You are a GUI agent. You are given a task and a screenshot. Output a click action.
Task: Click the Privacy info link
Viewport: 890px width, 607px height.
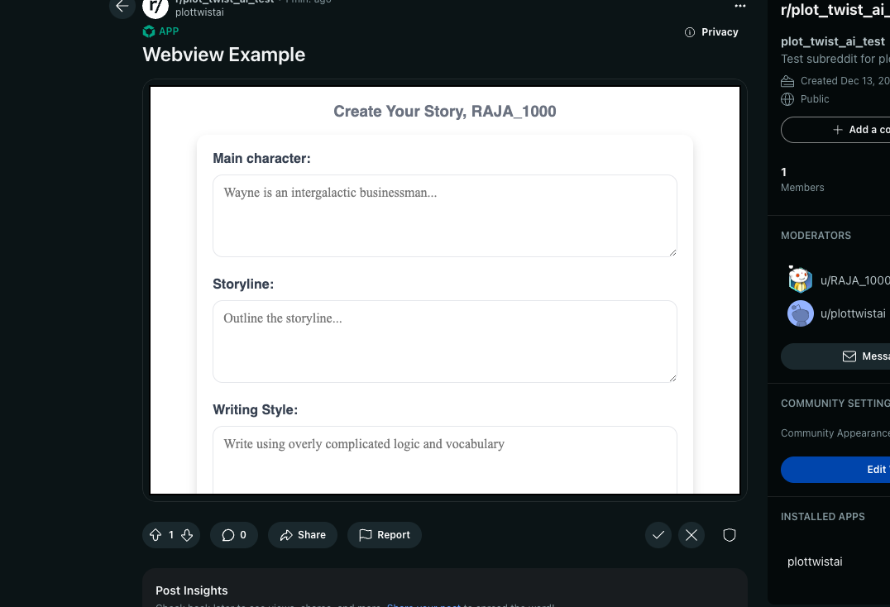tap(711, 32)
